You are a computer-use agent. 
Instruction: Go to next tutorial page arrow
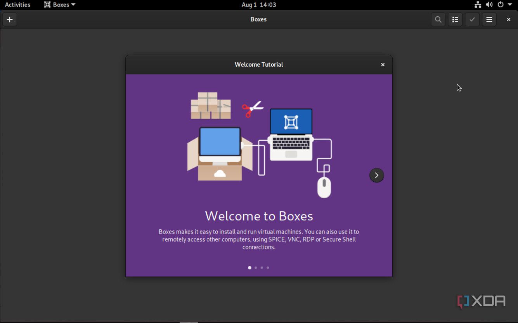[376, 175]
